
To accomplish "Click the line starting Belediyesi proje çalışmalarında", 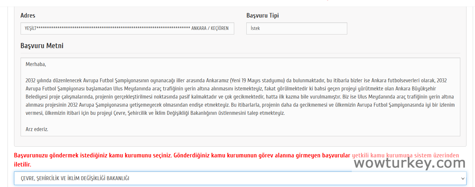I will (131, 97).
